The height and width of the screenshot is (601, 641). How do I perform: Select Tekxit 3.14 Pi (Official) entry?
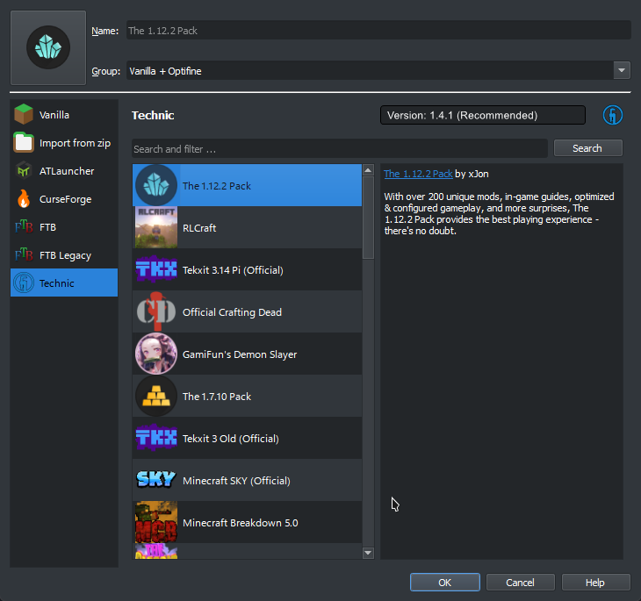[x=247, y=269]
